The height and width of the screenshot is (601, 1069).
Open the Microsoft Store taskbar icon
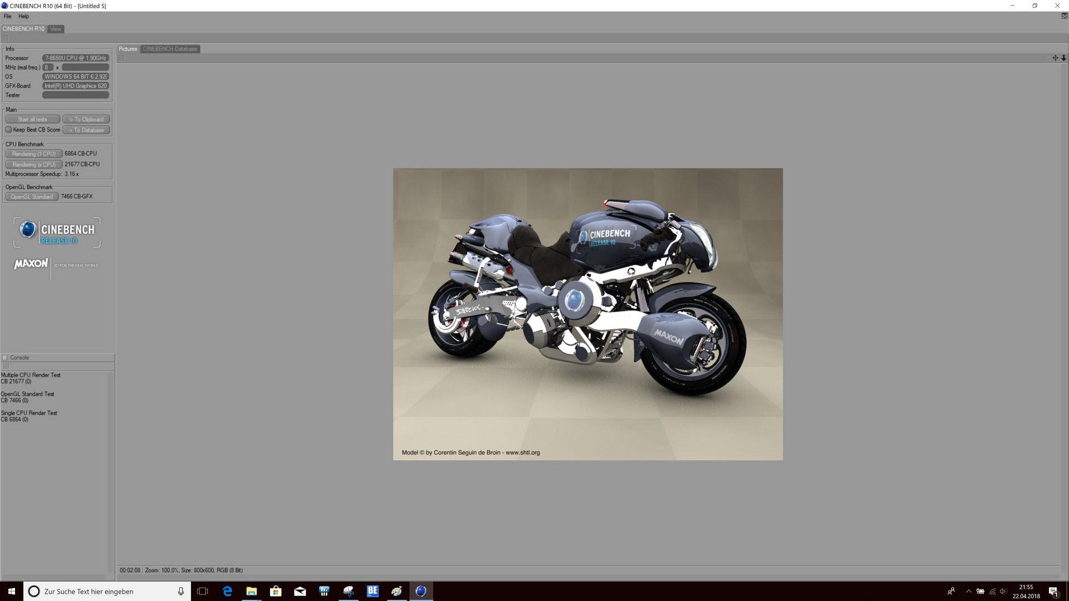click(x=276, y=591)
